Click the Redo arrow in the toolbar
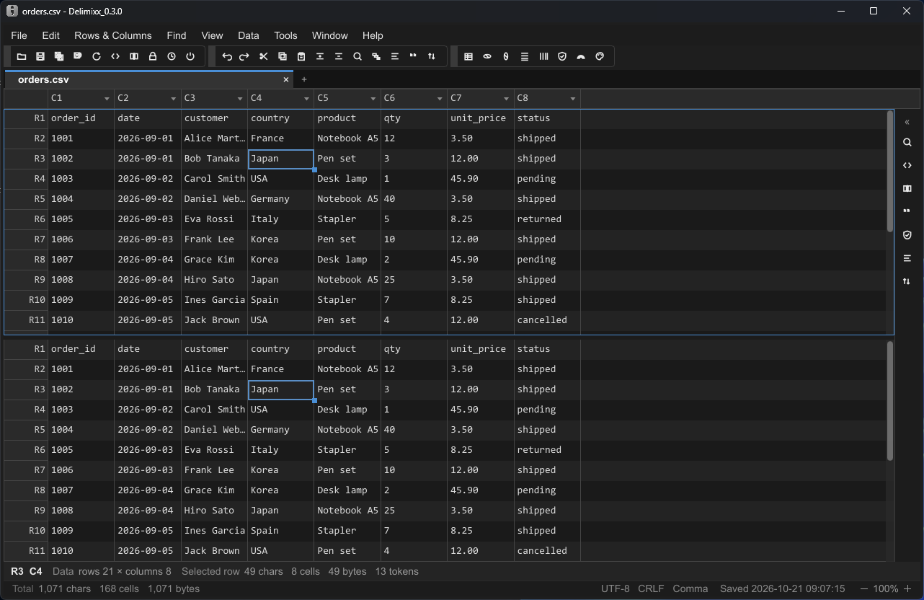This screenshot has height=600, width=924. (245, 56)
